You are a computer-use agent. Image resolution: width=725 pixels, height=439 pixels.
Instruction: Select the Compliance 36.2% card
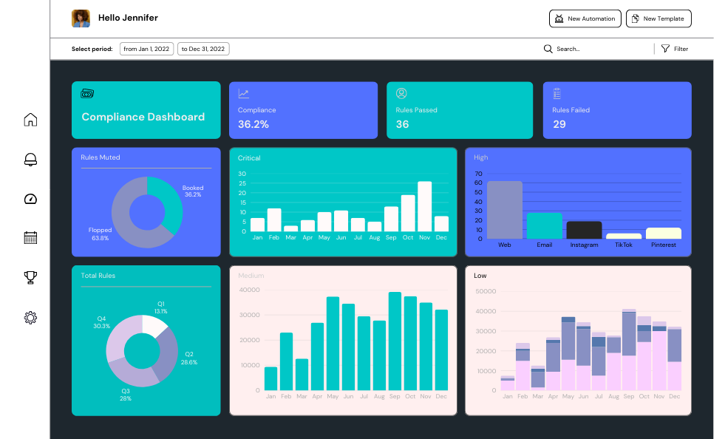(x=303, y=110)
